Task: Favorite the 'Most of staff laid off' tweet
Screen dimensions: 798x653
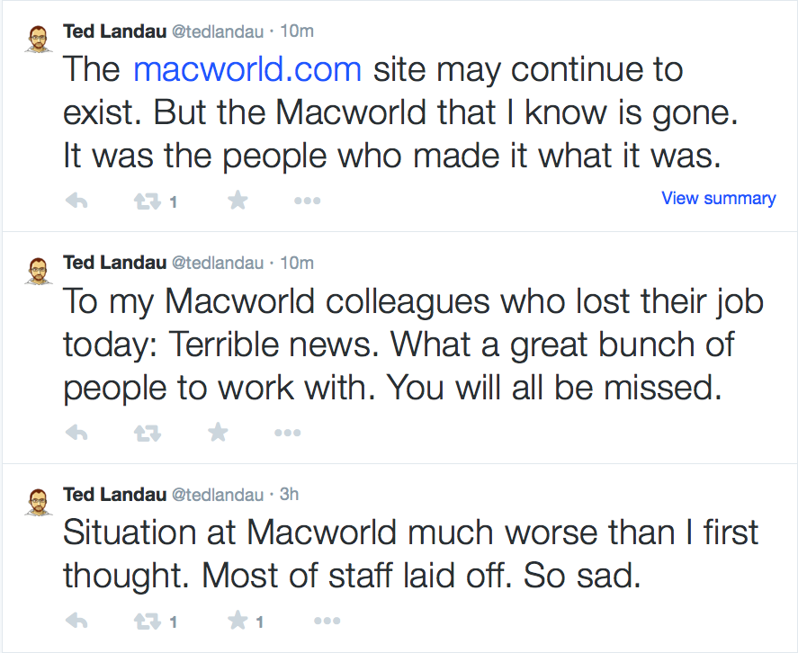Action: tap(238, 621)
